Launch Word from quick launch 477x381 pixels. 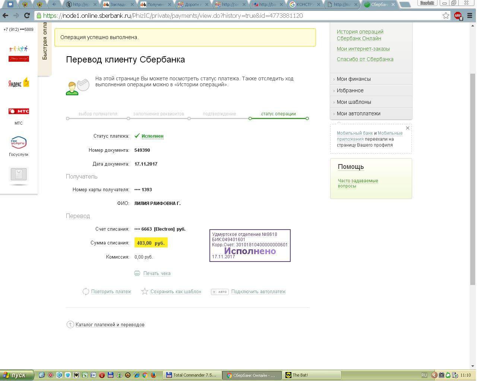(x=93, y=375)
